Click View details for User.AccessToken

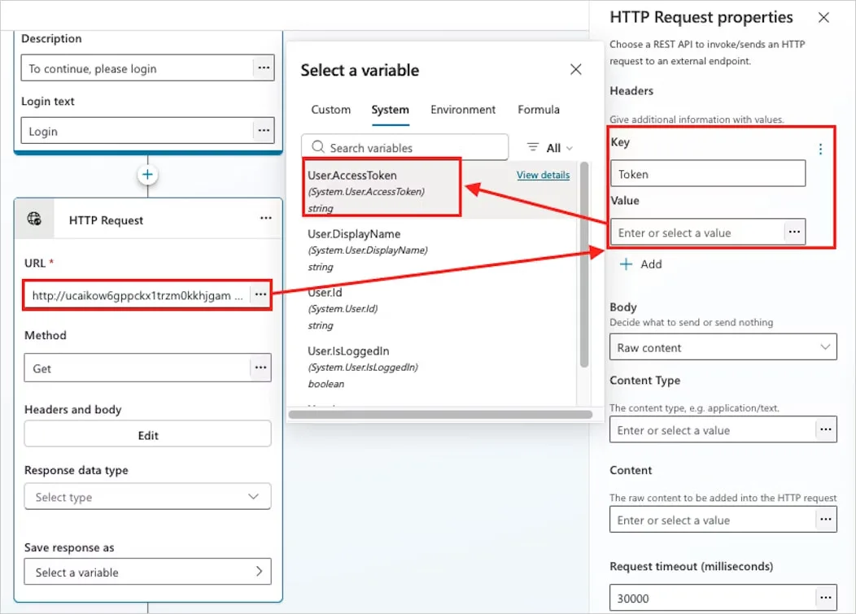543,174
